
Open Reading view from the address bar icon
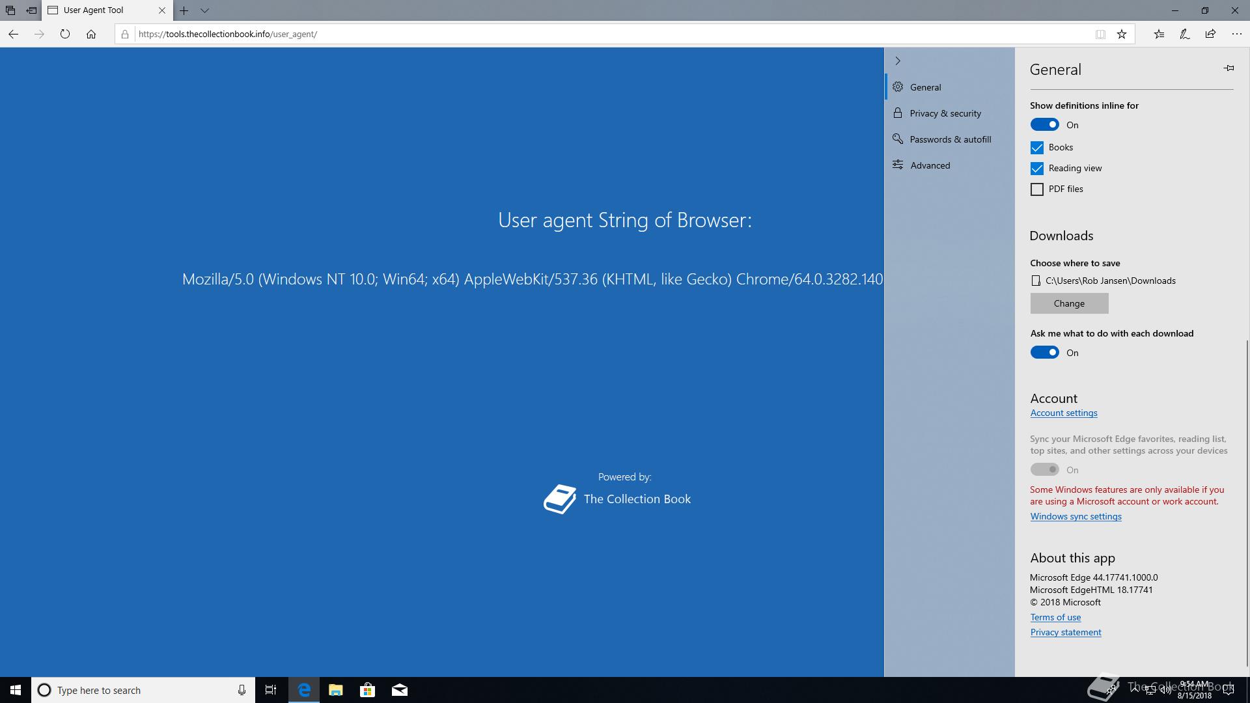pos(1100,34)
